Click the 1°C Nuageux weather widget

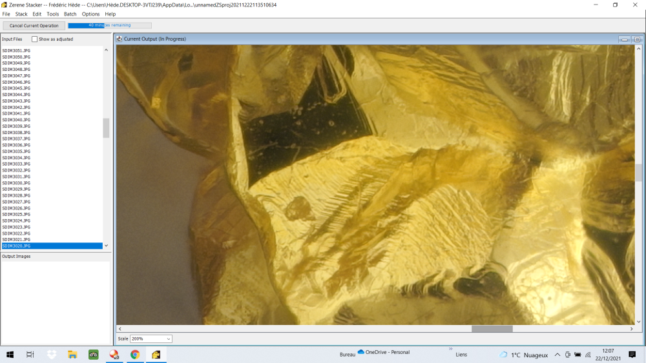[x=523, y=355]
